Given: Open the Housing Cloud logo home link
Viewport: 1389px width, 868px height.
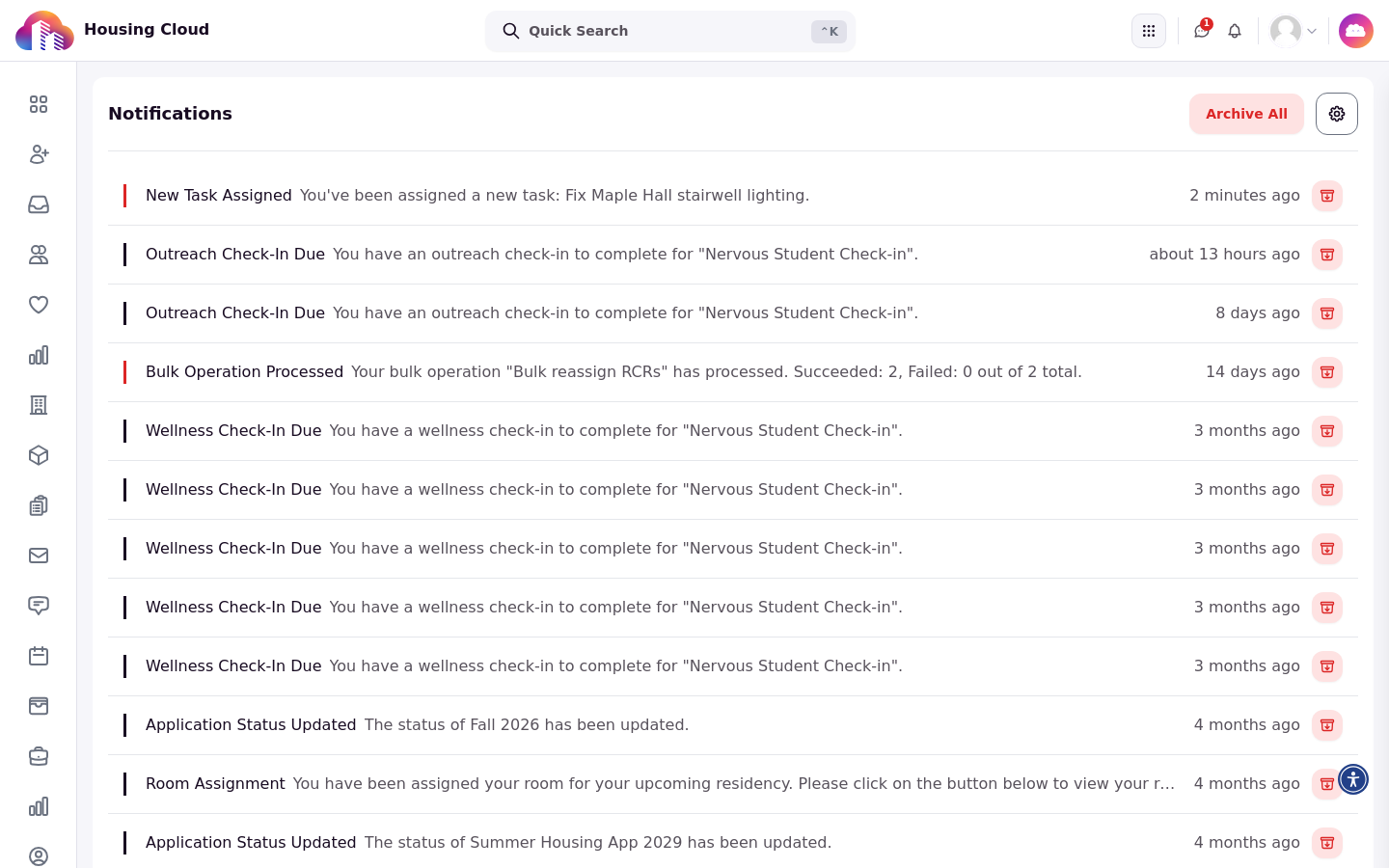Looking at the screenshot, I should (x=112, y=30).
